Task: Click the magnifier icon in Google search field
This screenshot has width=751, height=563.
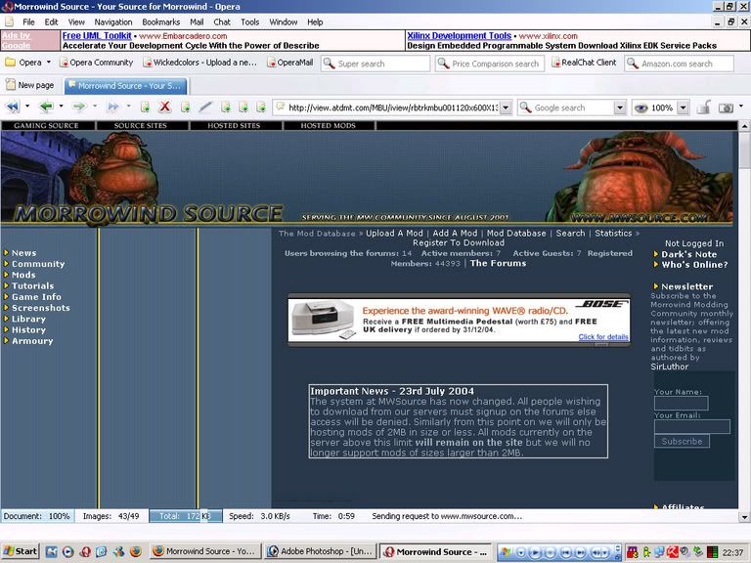Action: tap(526, 108)
